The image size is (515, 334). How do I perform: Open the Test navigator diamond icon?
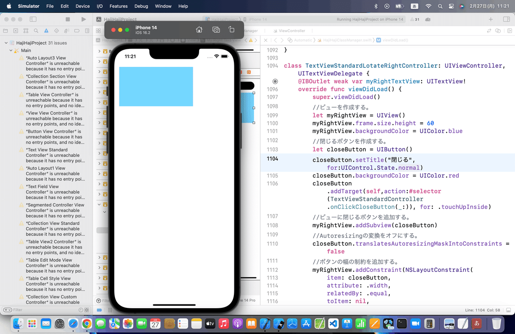click(57, 31)
